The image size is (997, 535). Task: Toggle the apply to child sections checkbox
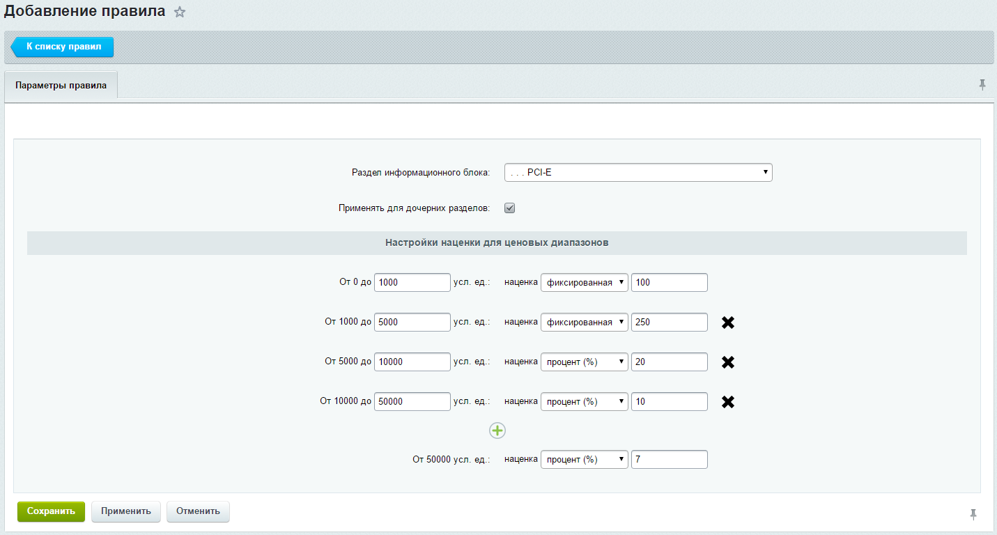(509, 208)
